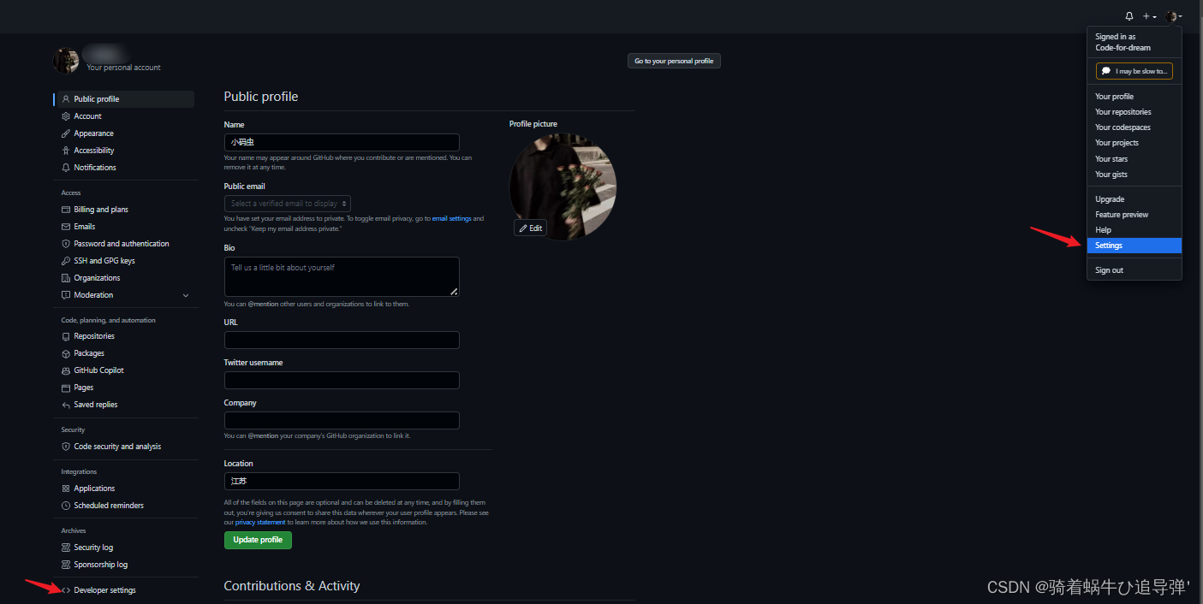Select Your codespaces in user menu
Image resolution: width=1203 pixels, height=604 pixels.
click(1135, 127)
